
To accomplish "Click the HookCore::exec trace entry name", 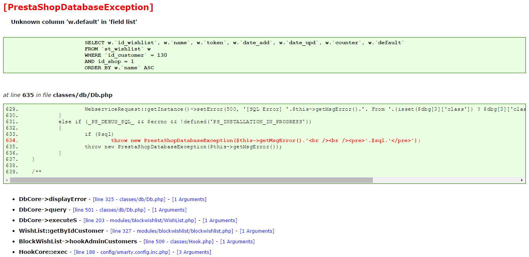I will [x=43, y=252].
